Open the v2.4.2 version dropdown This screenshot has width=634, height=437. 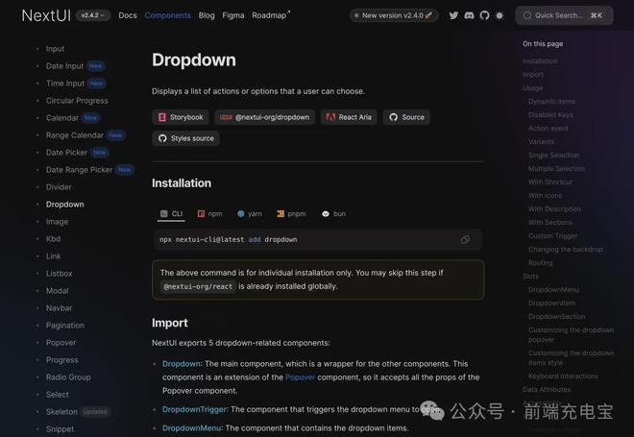click(x=94, y=15)
